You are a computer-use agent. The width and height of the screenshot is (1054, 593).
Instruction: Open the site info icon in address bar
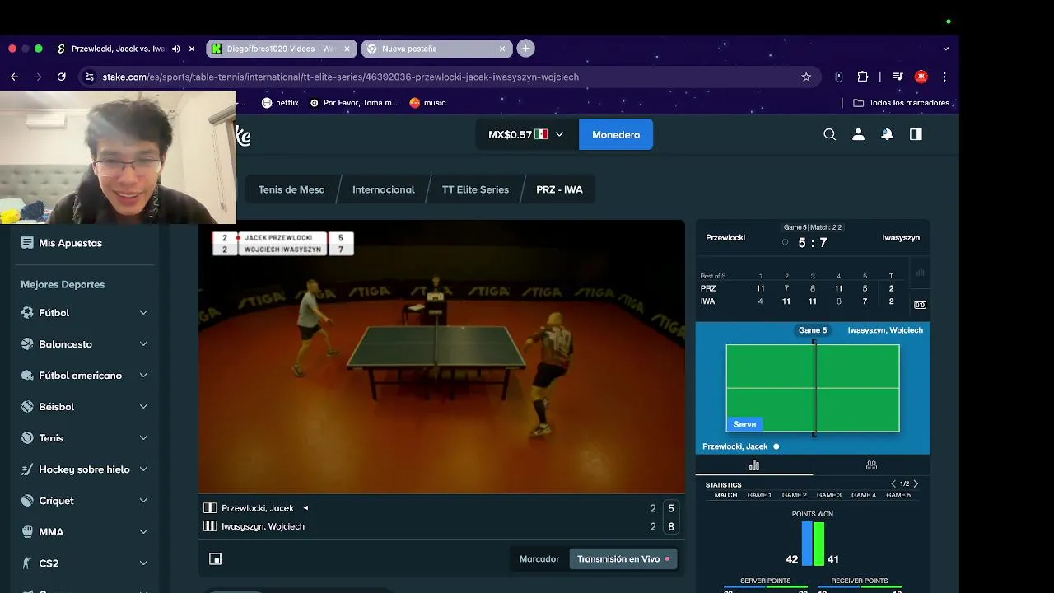point(89,77)
